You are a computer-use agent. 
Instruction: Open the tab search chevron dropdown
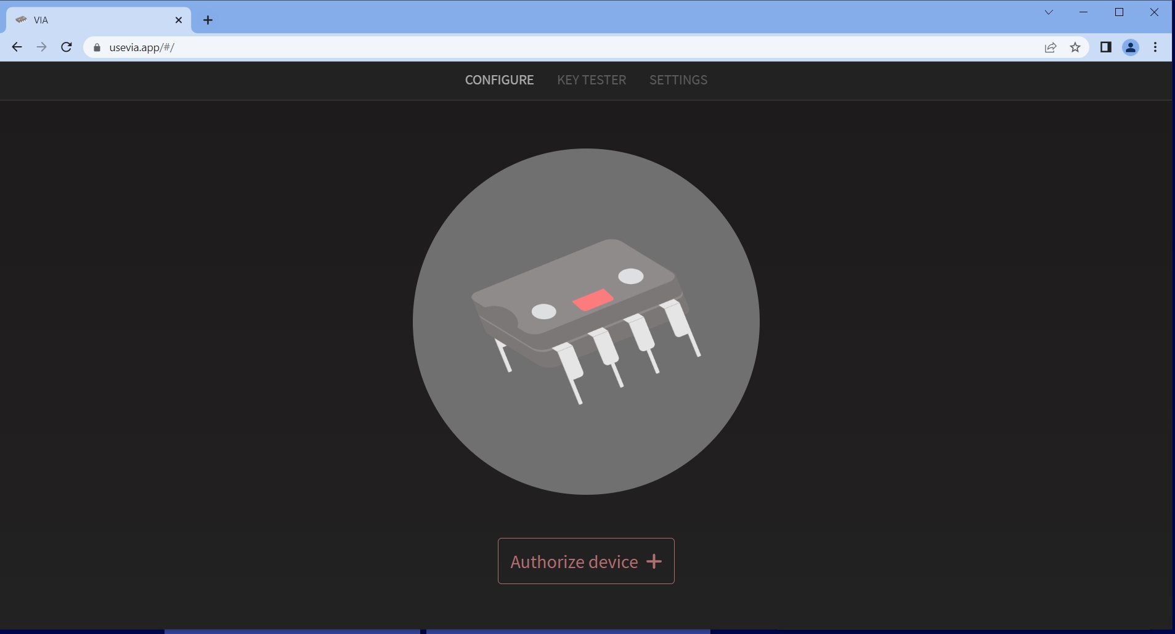1049,12
